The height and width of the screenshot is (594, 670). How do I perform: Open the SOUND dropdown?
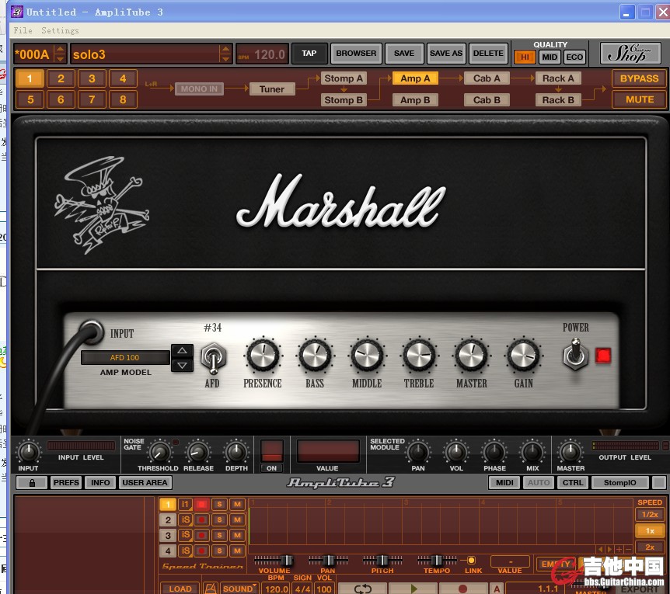(x=239, y=589)
